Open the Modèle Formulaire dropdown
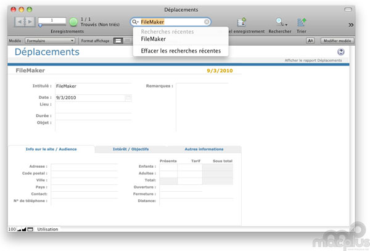Image resolution: width=370 pixels, height=251 pixels. (x=50, y=41)
